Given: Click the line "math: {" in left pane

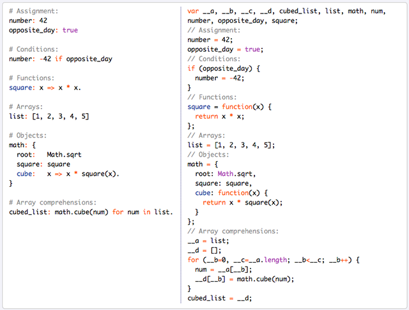Looking at the screenshot, I should (22, 145).
